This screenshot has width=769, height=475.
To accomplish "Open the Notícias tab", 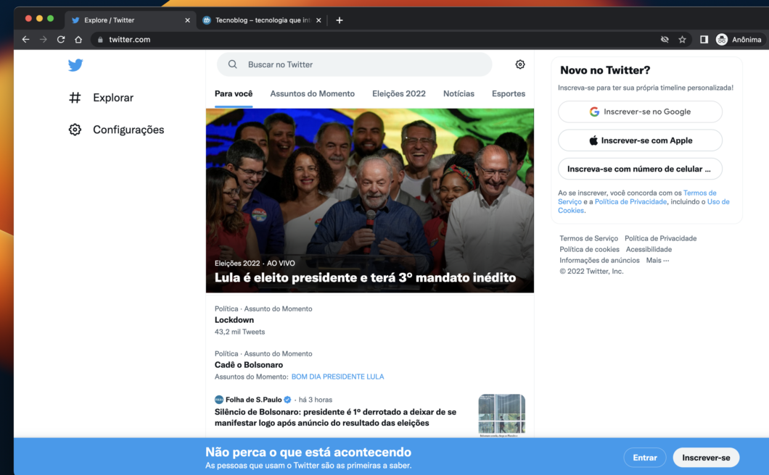I will [x=458, y=93].
